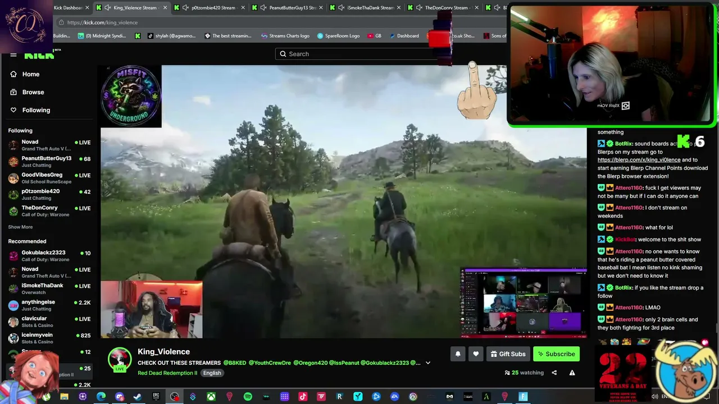The image size is (719, 404).
Task: Open the Red Dead Redemption II category
Action: coord(167,373)
